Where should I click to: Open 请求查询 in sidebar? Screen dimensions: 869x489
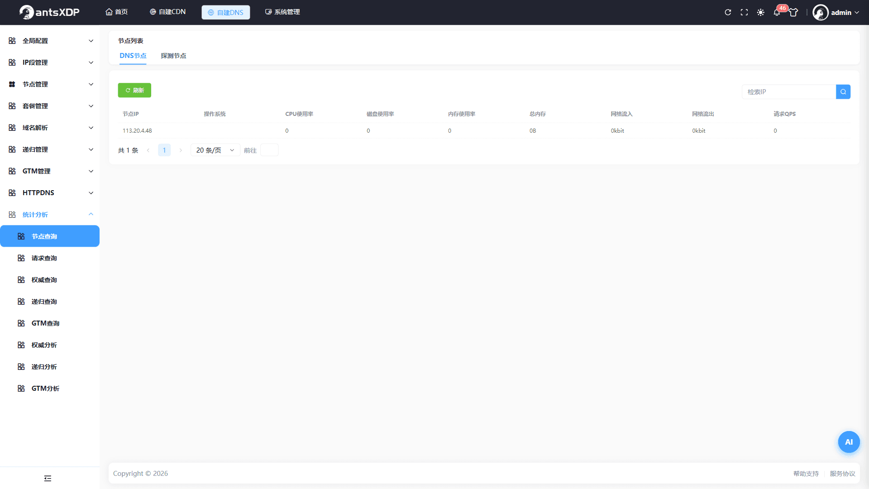[50, 258]
